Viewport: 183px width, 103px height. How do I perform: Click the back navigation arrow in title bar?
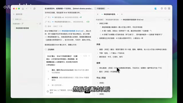coord(27,9)
